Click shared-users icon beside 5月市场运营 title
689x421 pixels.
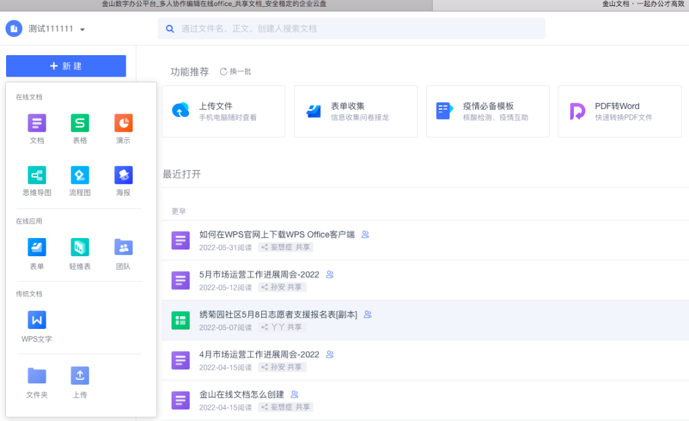(x=330, y=274)
